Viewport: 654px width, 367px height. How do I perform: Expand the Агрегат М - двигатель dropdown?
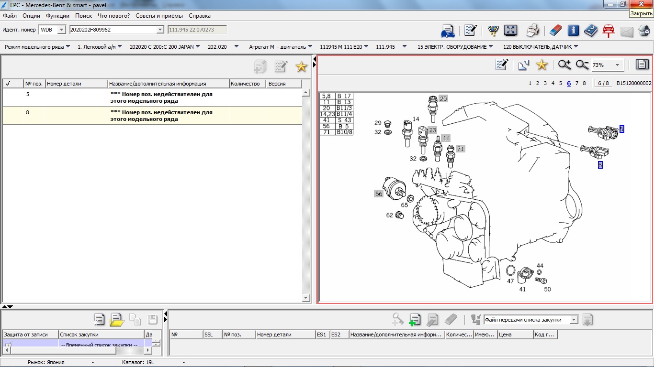(310, 47)
